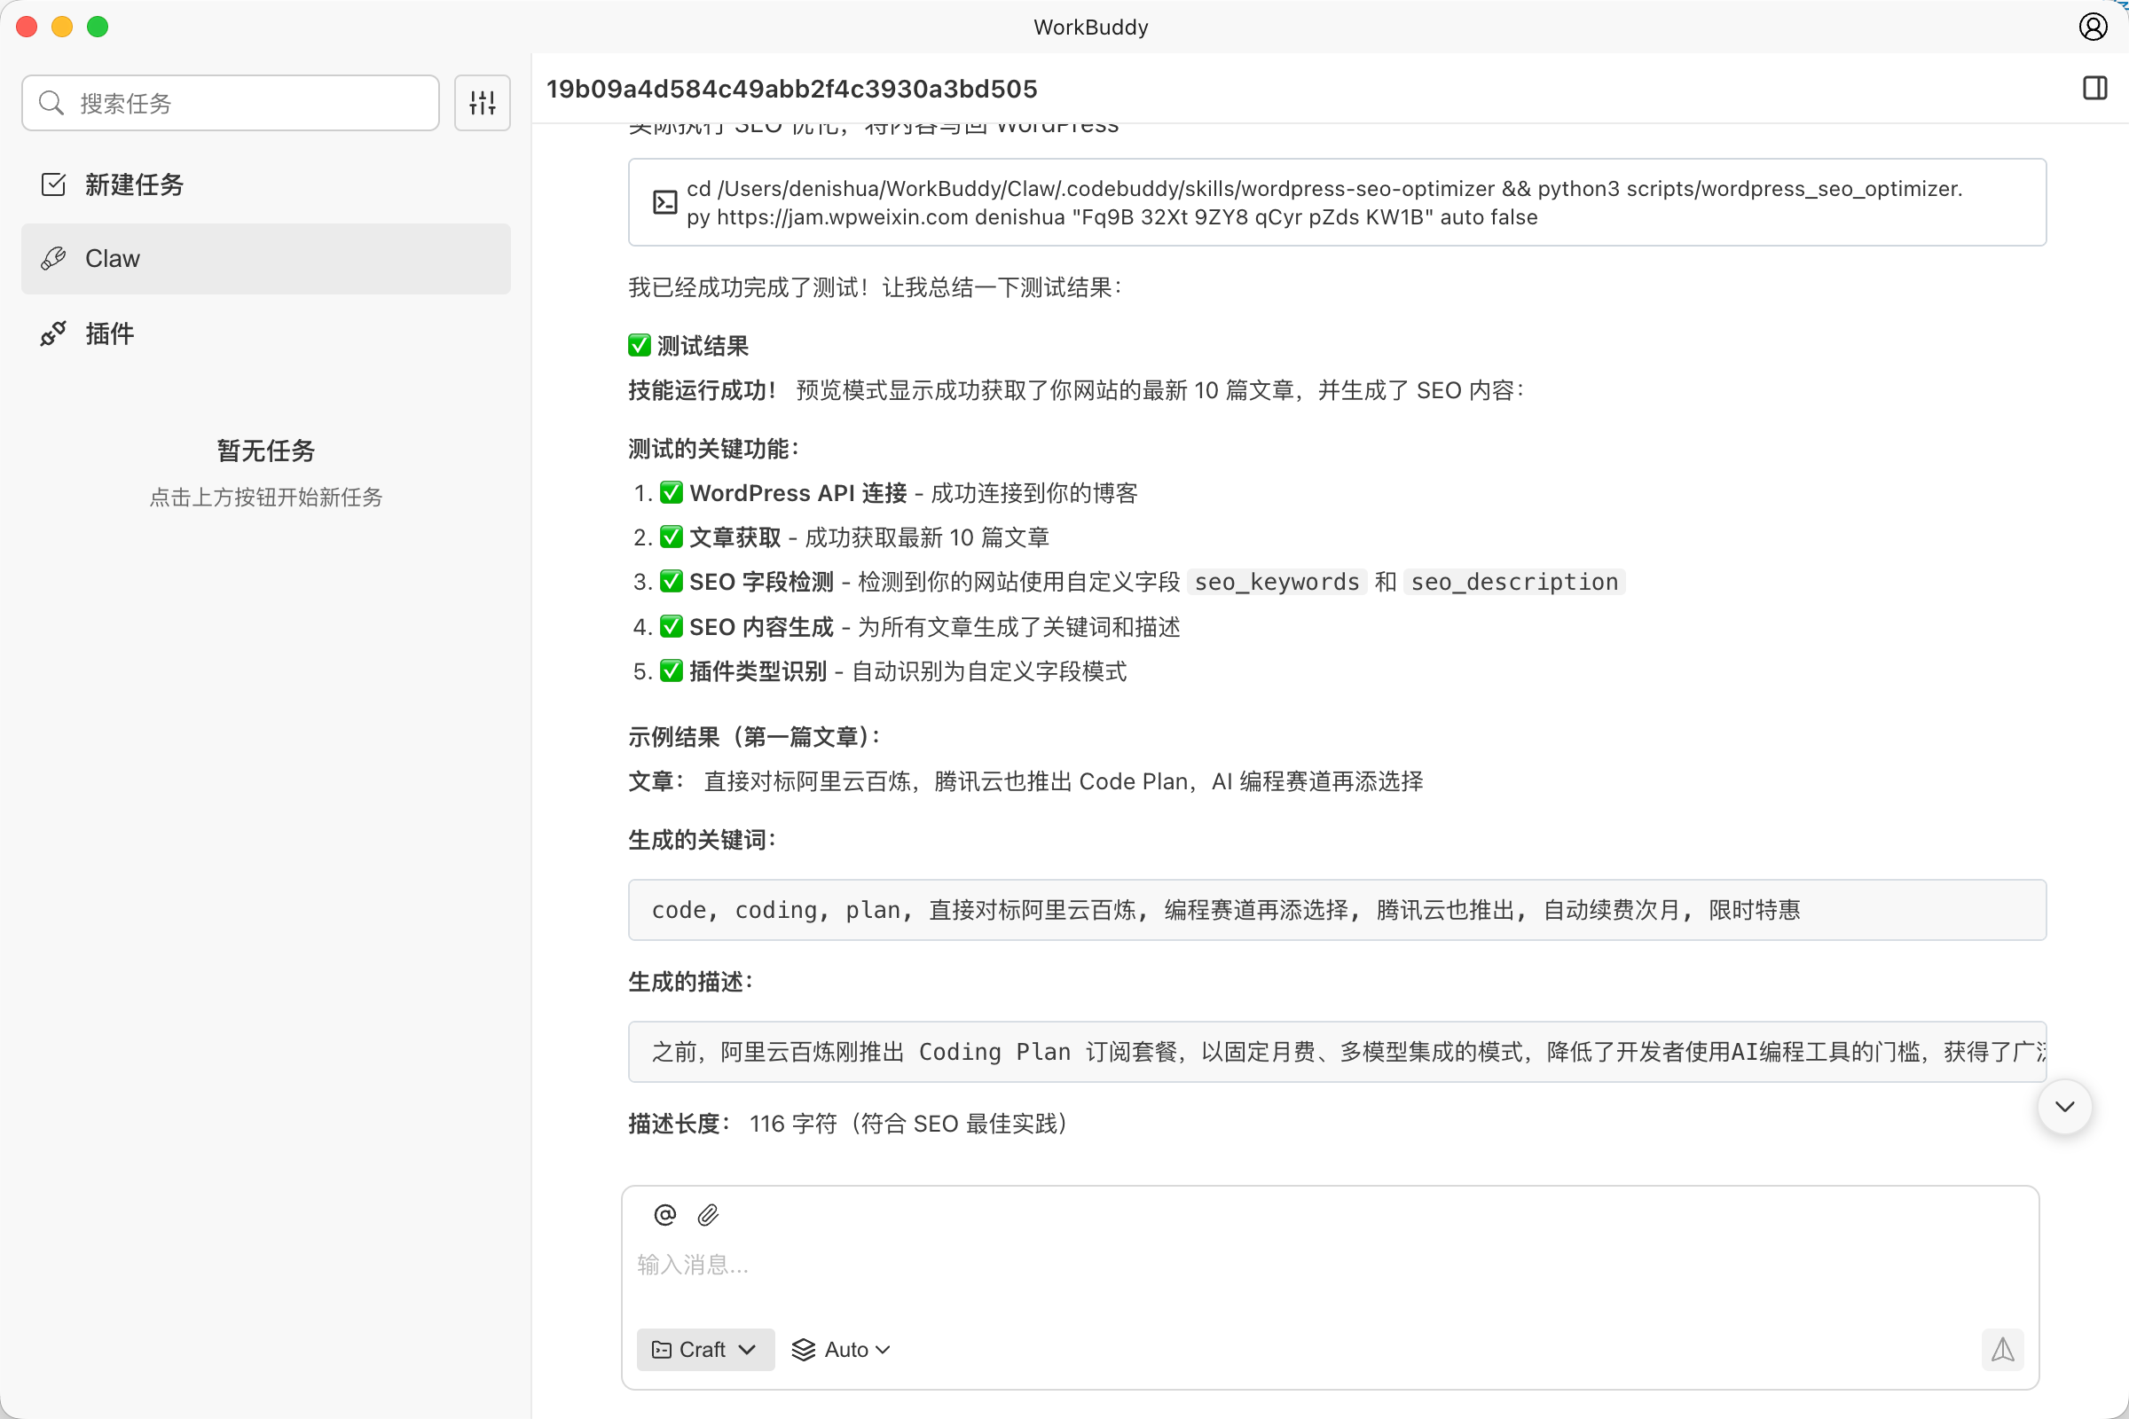Click the search magnifier icon
Viewport: 2129px width, 1419px height.
click(x=51, y=103)
